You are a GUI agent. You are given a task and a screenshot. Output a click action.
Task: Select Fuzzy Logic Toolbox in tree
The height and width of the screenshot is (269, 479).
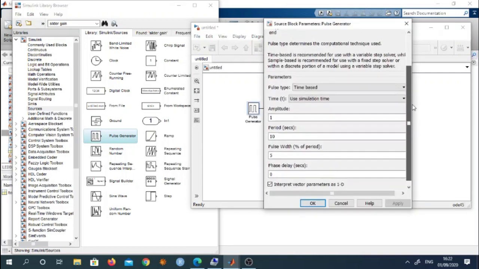(46, 163)
